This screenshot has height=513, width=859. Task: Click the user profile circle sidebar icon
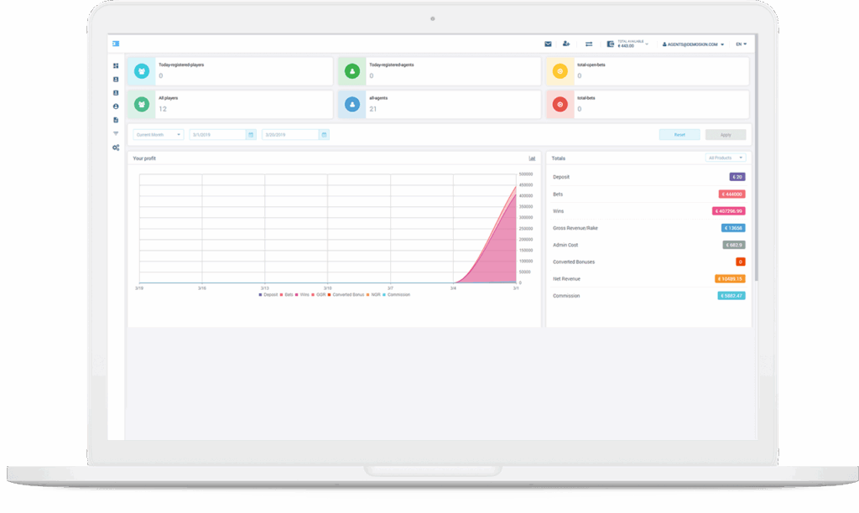(116, 106)
